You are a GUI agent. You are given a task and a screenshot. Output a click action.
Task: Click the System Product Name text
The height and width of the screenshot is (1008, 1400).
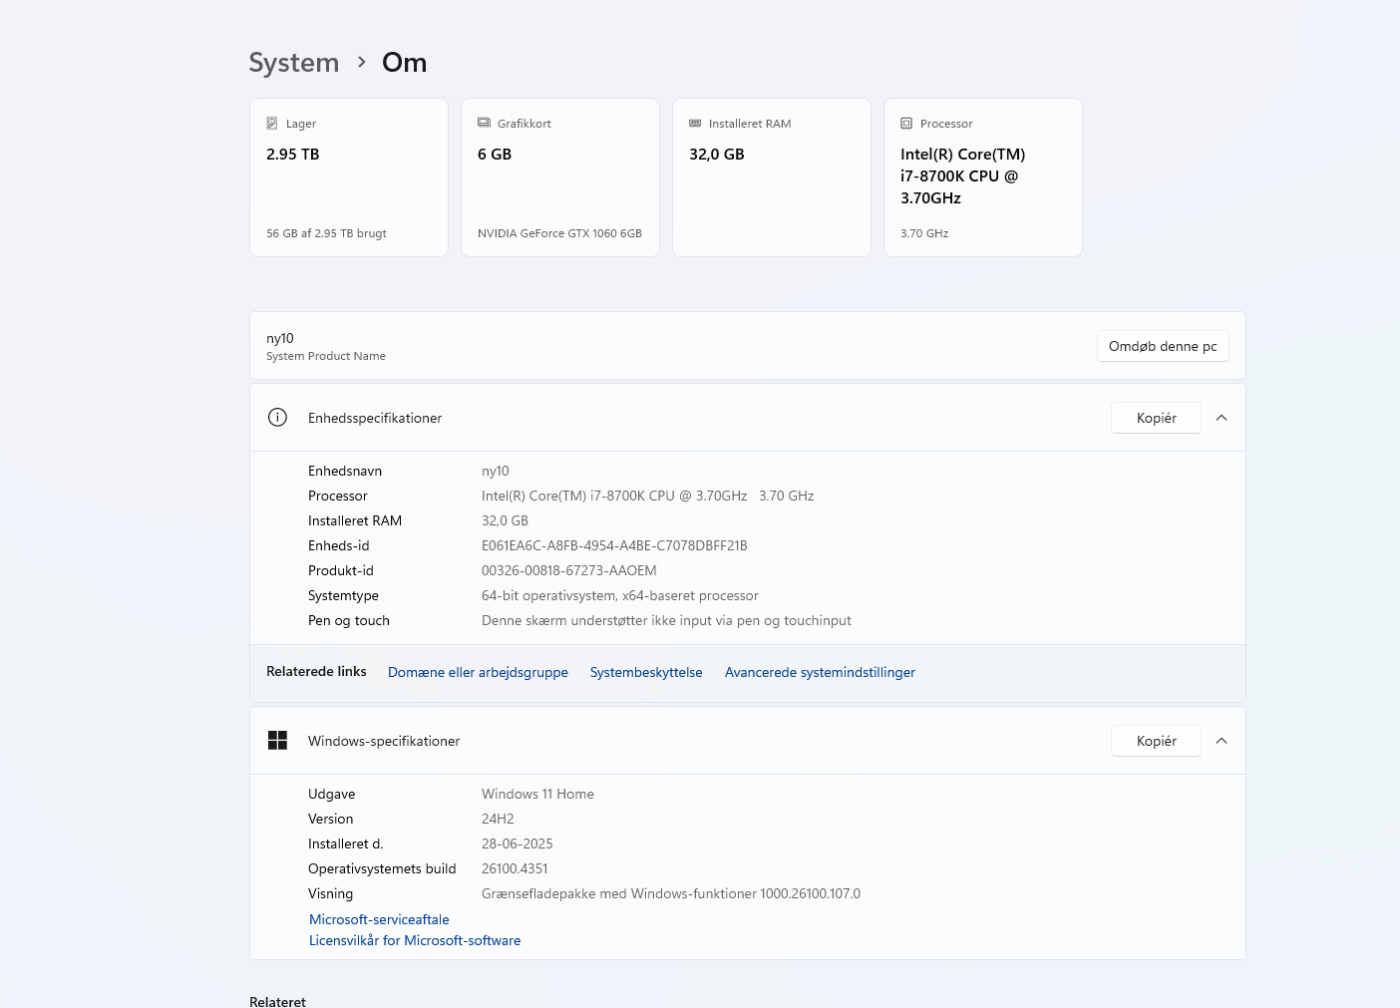point(326,356)
